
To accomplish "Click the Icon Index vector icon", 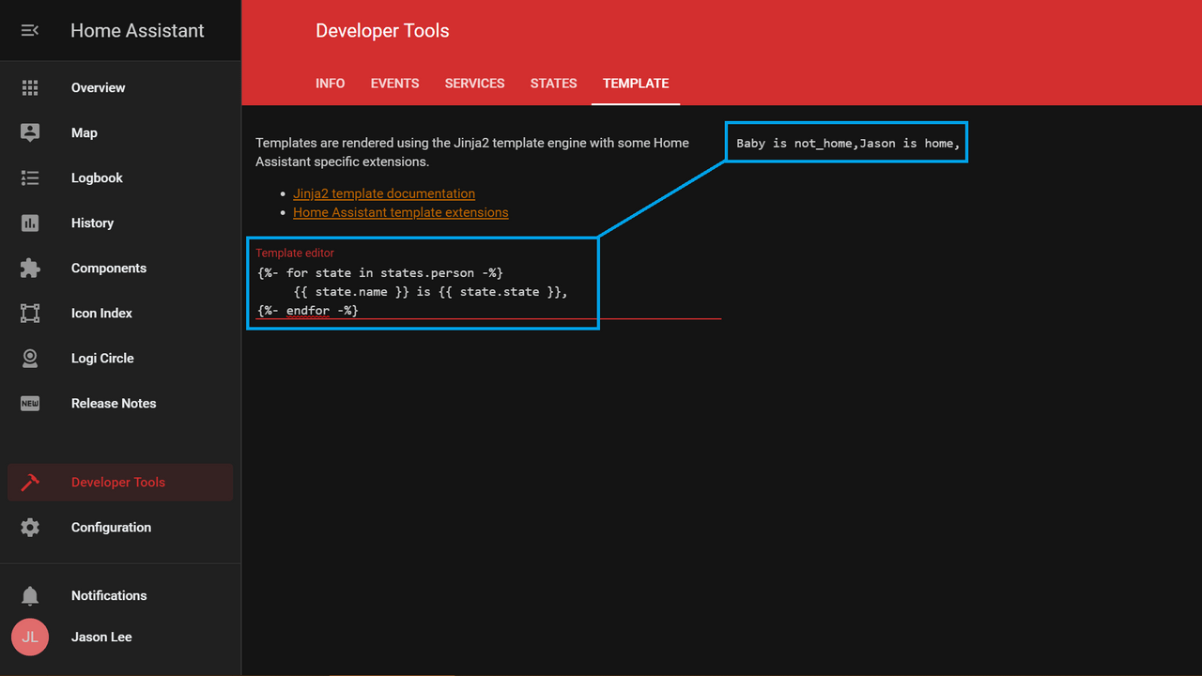I will click(30, 313).
